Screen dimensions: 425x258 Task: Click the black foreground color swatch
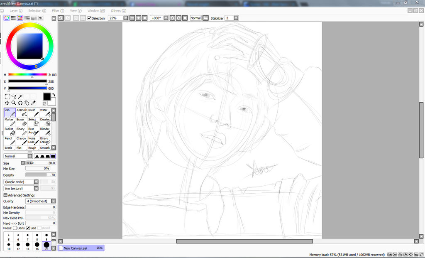[x=47, y=97]
